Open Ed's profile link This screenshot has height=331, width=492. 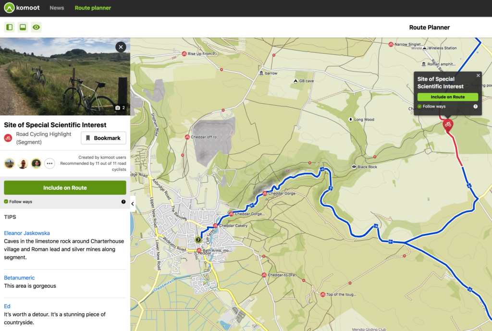click(7, 306)
